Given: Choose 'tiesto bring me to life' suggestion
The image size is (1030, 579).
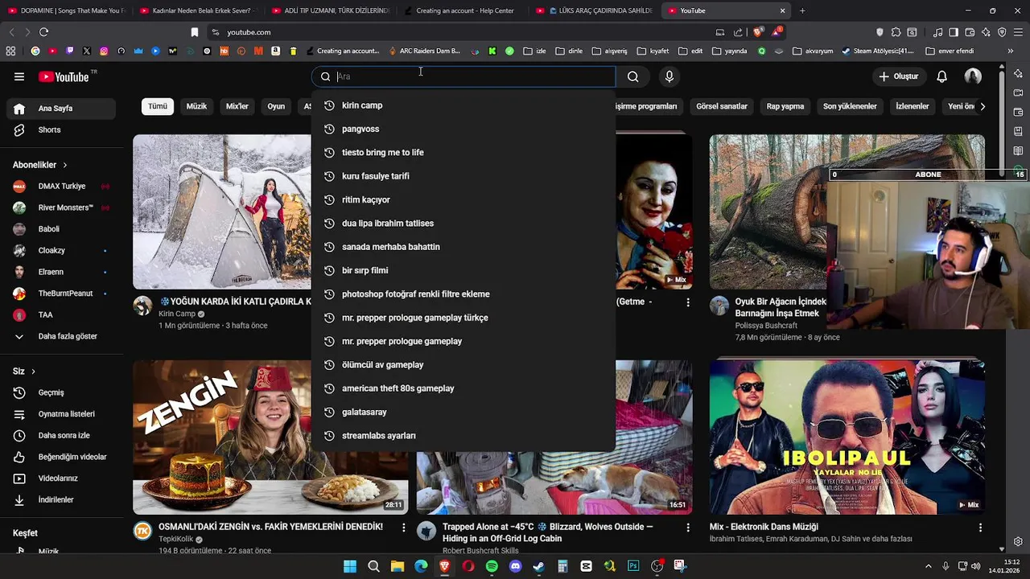Looking at the screenshot, I should point(463,153).
